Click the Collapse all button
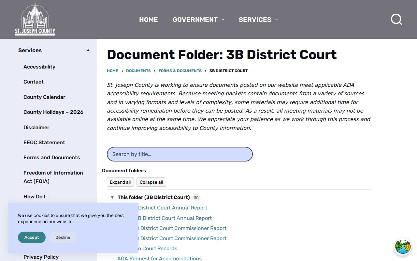Image resolution: width=417 pixels, height=261 pixels. click(x=151, y=182)
